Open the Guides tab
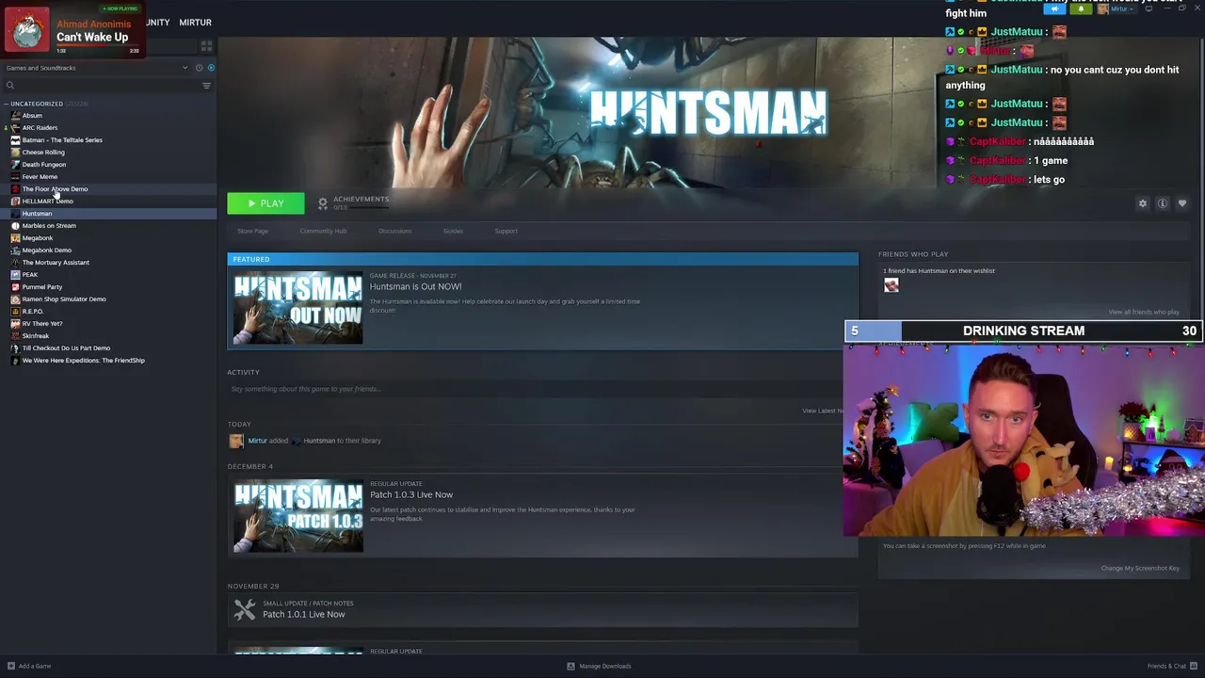The height and width of the screenshot is (678, 1205). point(453,231)
